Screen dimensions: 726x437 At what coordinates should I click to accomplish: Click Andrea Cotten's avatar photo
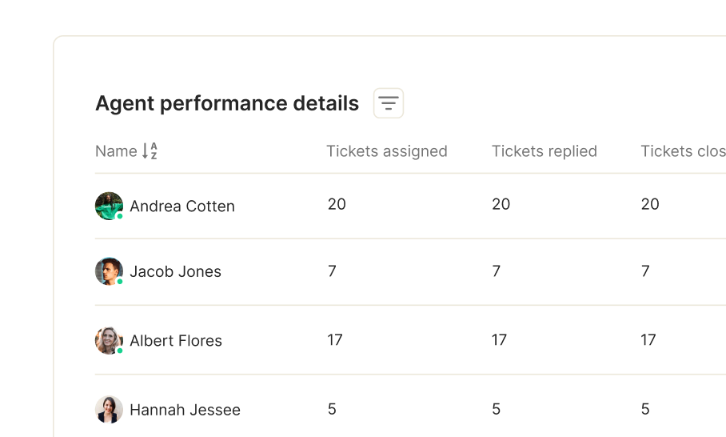pos(109,206)
